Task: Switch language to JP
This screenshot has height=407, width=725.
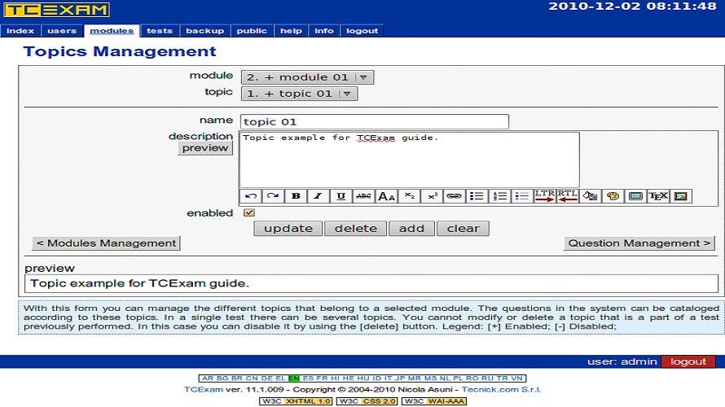Action: pyautogui.click(x=400, y=379)
